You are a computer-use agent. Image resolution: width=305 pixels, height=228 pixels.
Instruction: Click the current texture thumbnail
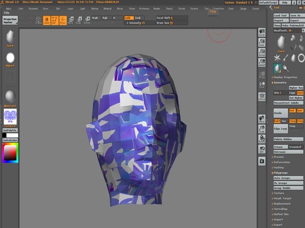[x=10, y=116]
